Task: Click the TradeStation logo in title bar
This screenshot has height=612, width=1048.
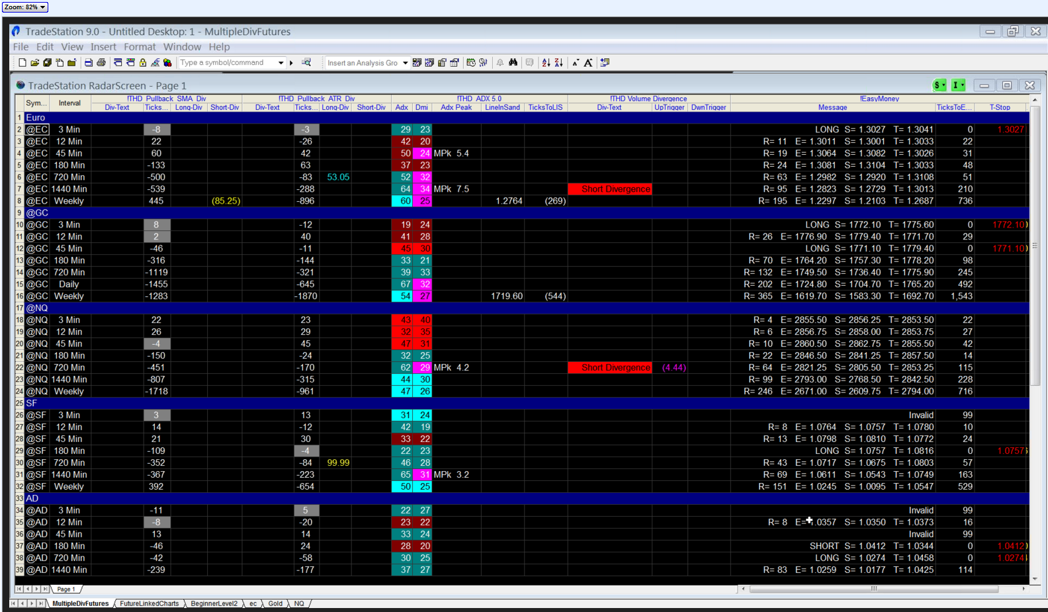Action: tap(16, 31)
